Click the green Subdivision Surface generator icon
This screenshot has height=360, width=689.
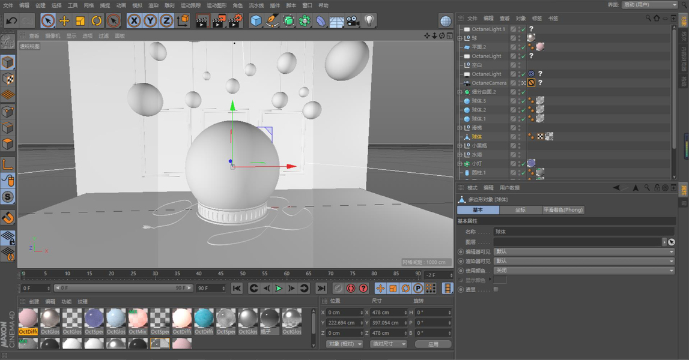point(288,20)
